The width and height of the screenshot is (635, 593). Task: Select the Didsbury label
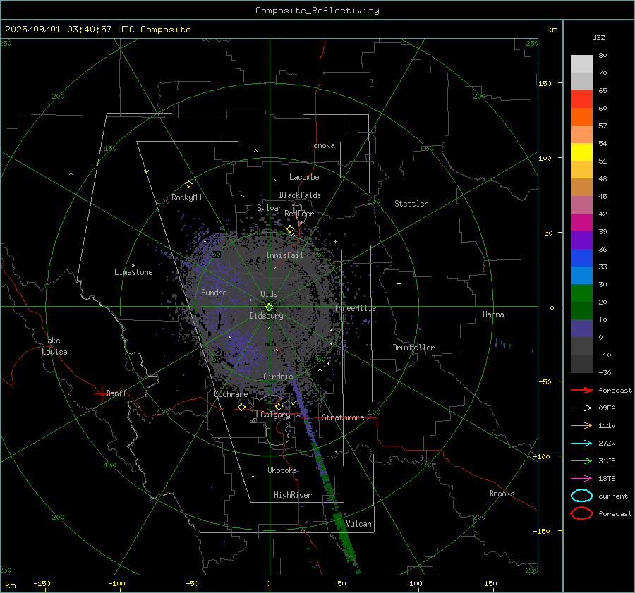point(266,316)
